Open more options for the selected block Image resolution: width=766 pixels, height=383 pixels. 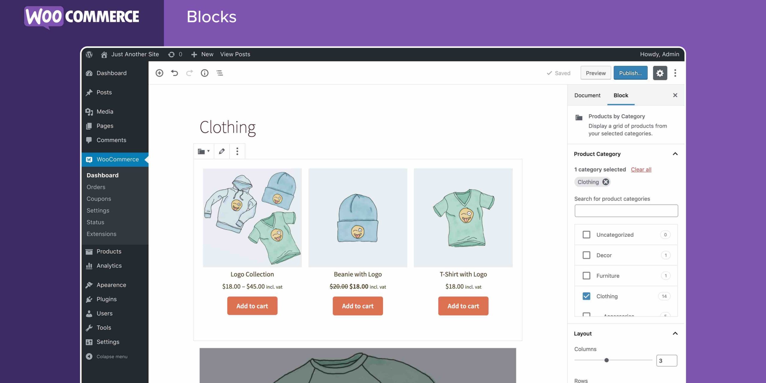pos(237,151)
